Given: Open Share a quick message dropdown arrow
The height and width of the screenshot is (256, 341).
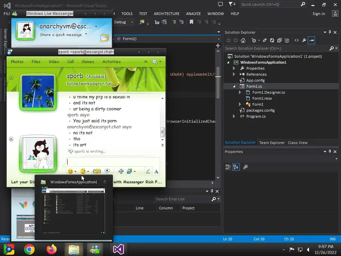Looking at the screenshot, I should (x=86, y=34).
